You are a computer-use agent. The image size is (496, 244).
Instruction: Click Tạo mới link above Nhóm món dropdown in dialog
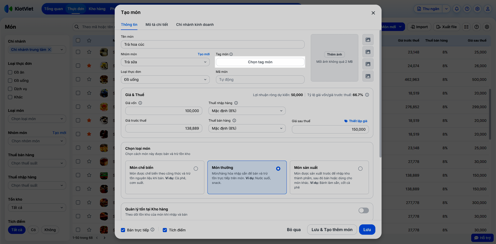[x=204, y=54]
